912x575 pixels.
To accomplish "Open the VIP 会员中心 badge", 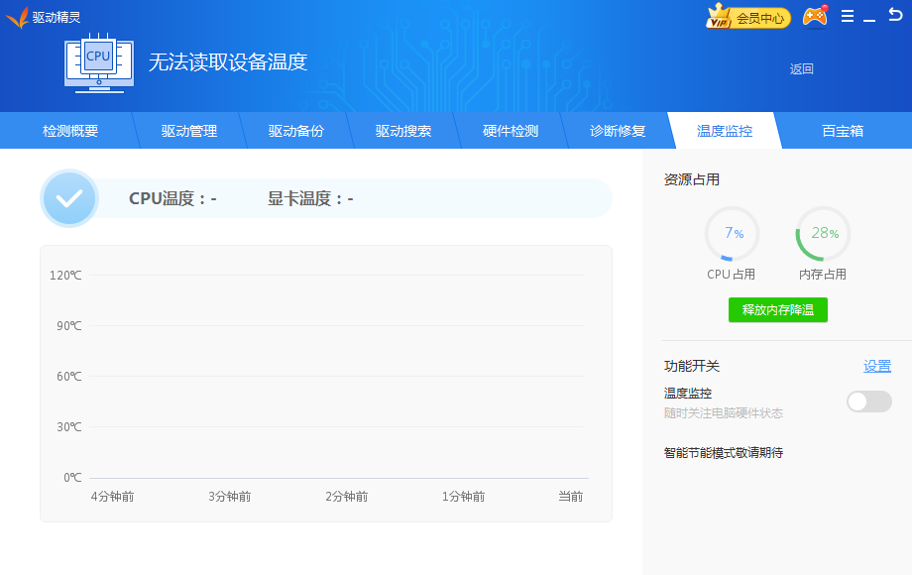I will pos(747,17).
